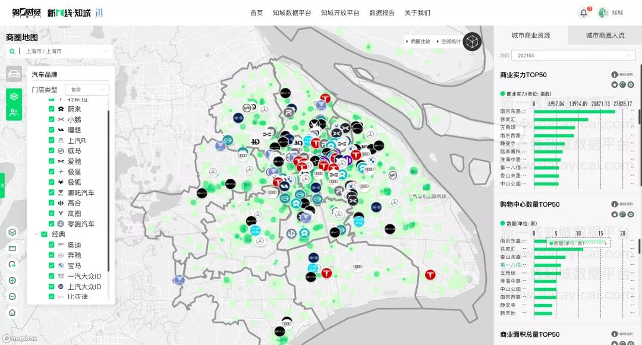Click the 3D cube tool icon
Screen dimensions: 642x345
pyautogui.click(x=472, y=42)
